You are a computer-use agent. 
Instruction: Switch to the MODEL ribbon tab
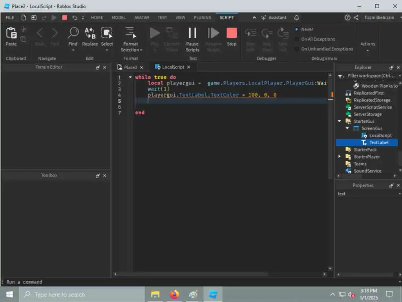coord(119,17)
